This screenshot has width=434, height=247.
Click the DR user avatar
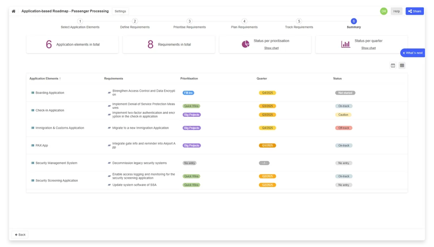coord(383,11)
